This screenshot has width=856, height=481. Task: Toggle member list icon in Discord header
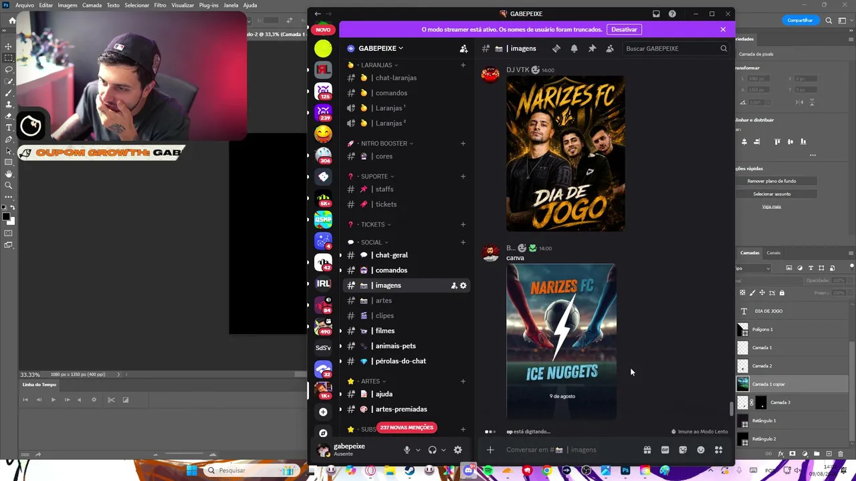pos(610,48)
